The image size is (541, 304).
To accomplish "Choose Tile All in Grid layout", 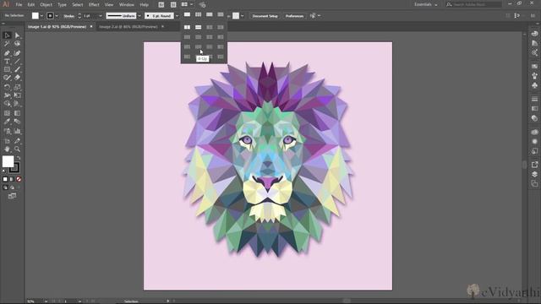I will click(x=199, y=14).
